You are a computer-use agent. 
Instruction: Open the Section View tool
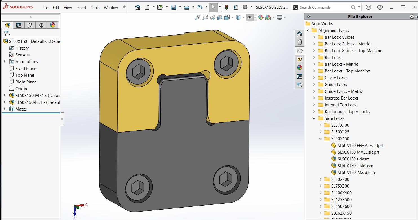click(220, 17)
